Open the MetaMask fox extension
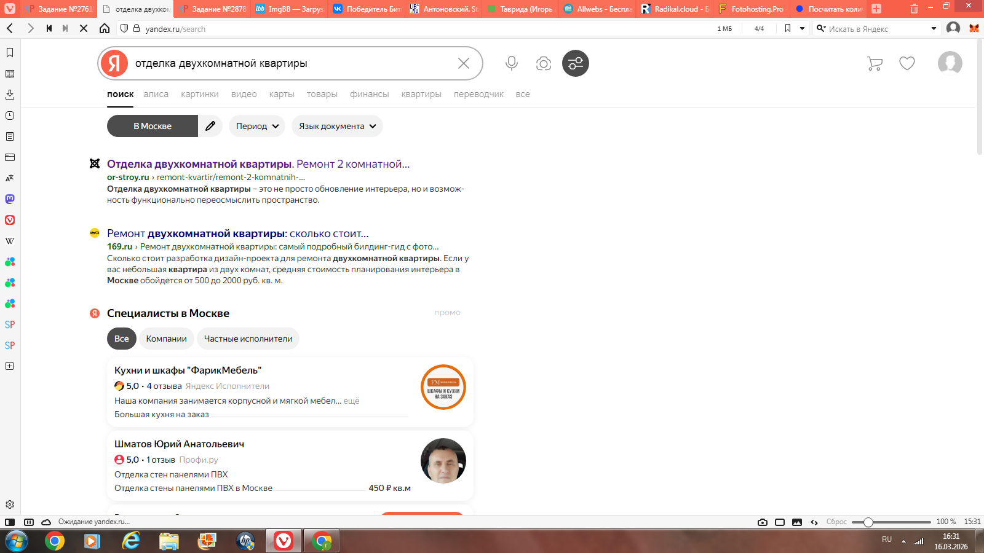984x553 pixels. [974, 28]
